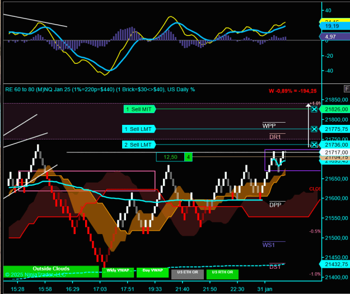The width and height of the screenshot is (350, 294).
Task: Click the DR1 pivot label
Action: [275, 137]
